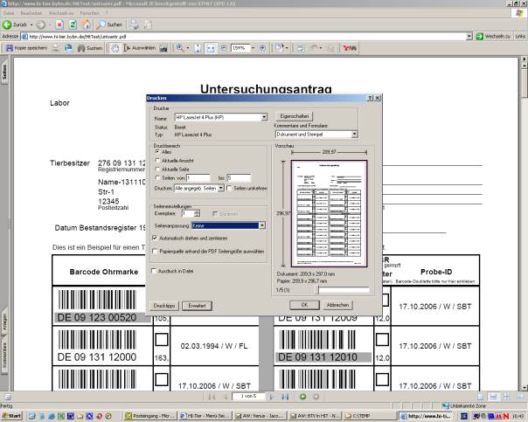Click the Abbrechen button
The image size is (528, 422).
point(338,304)
